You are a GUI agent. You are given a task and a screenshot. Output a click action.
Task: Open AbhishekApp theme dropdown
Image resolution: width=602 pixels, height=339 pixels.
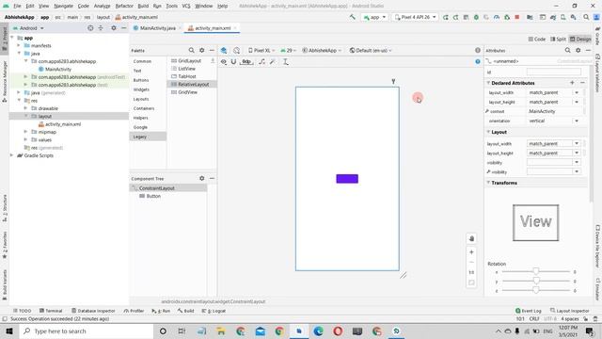coord(322,50)
